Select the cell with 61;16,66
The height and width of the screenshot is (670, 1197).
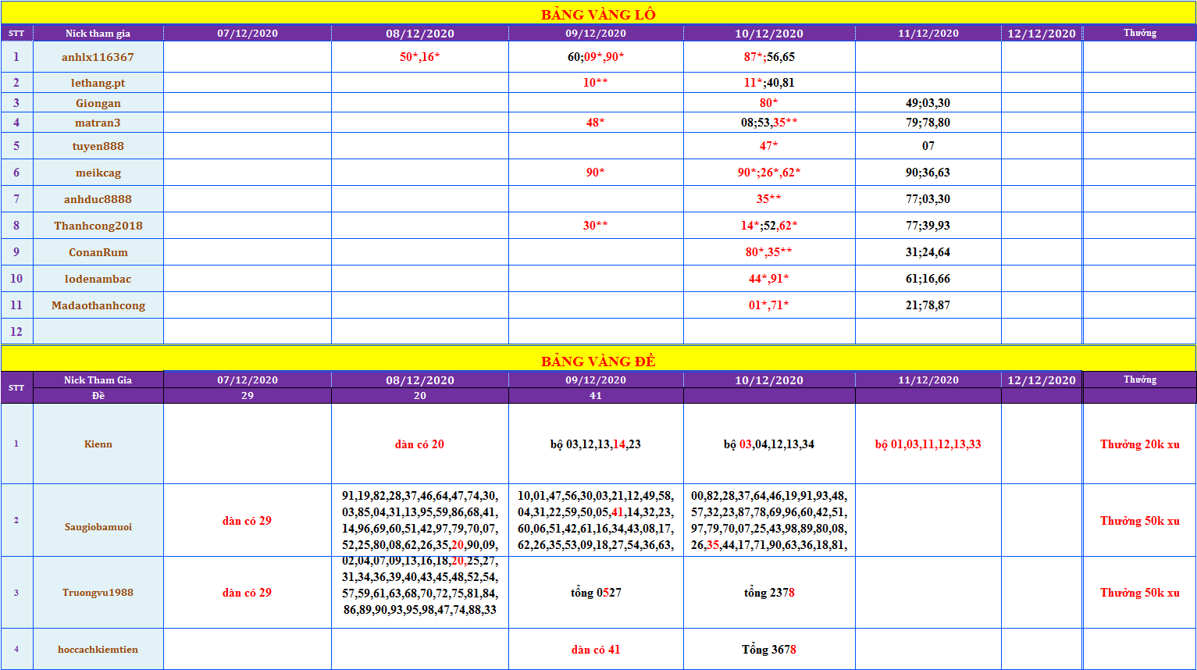coord(928,278)
